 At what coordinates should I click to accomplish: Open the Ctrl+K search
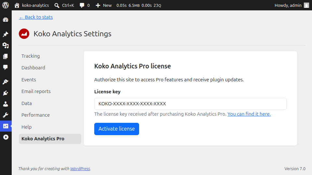(x=64, y=6)
